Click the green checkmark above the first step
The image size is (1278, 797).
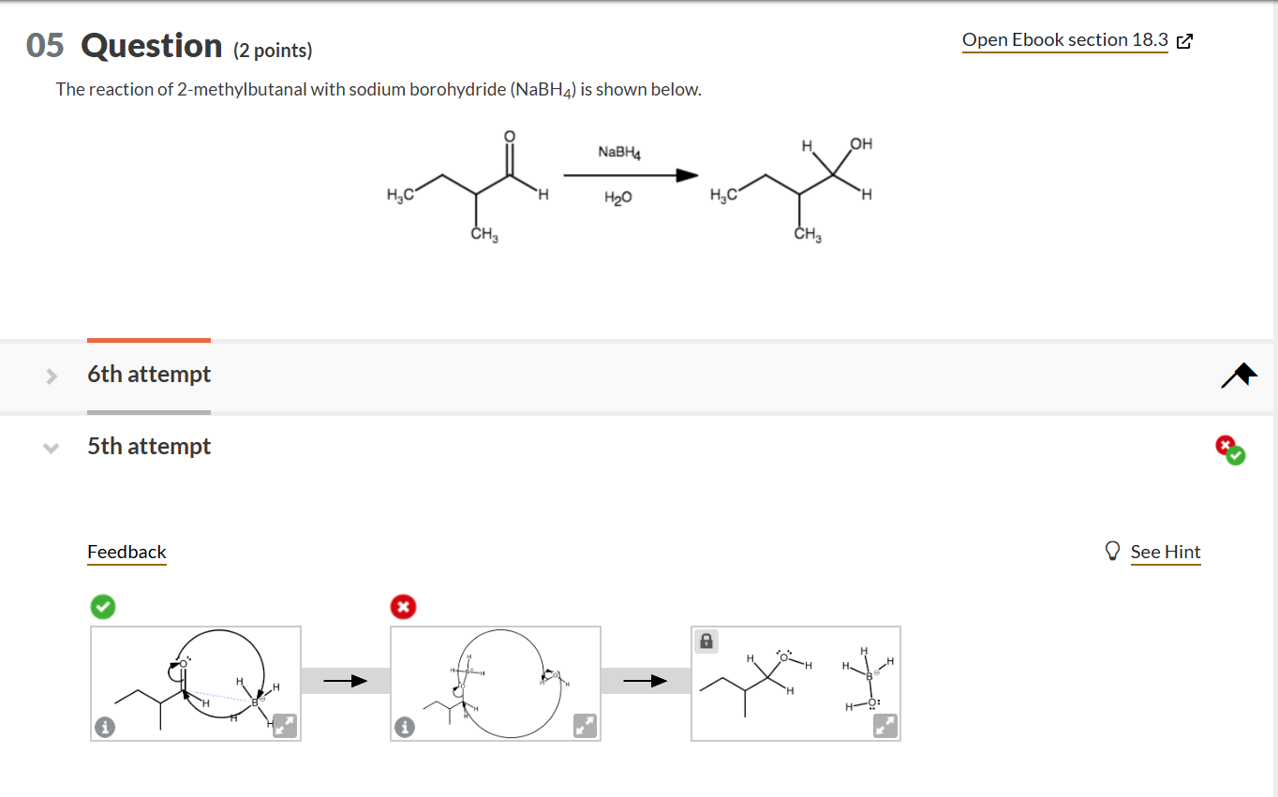pyautogui.click(x=103, y=607)
